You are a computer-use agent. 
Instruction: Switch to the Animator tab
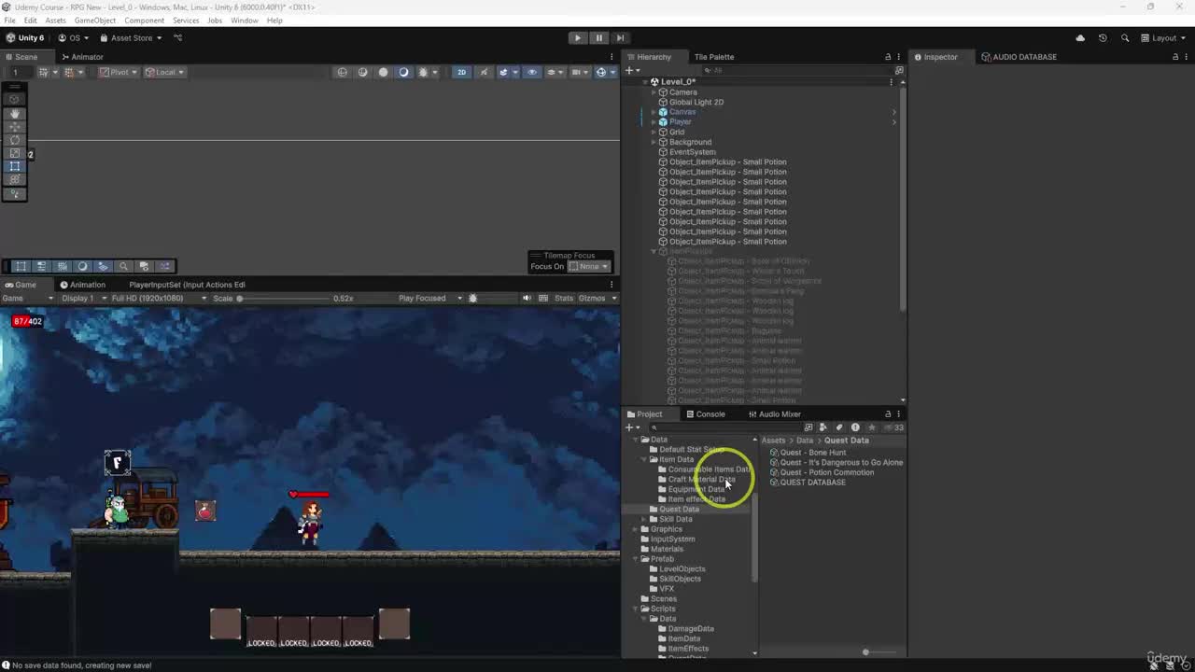tap(81, 57)
